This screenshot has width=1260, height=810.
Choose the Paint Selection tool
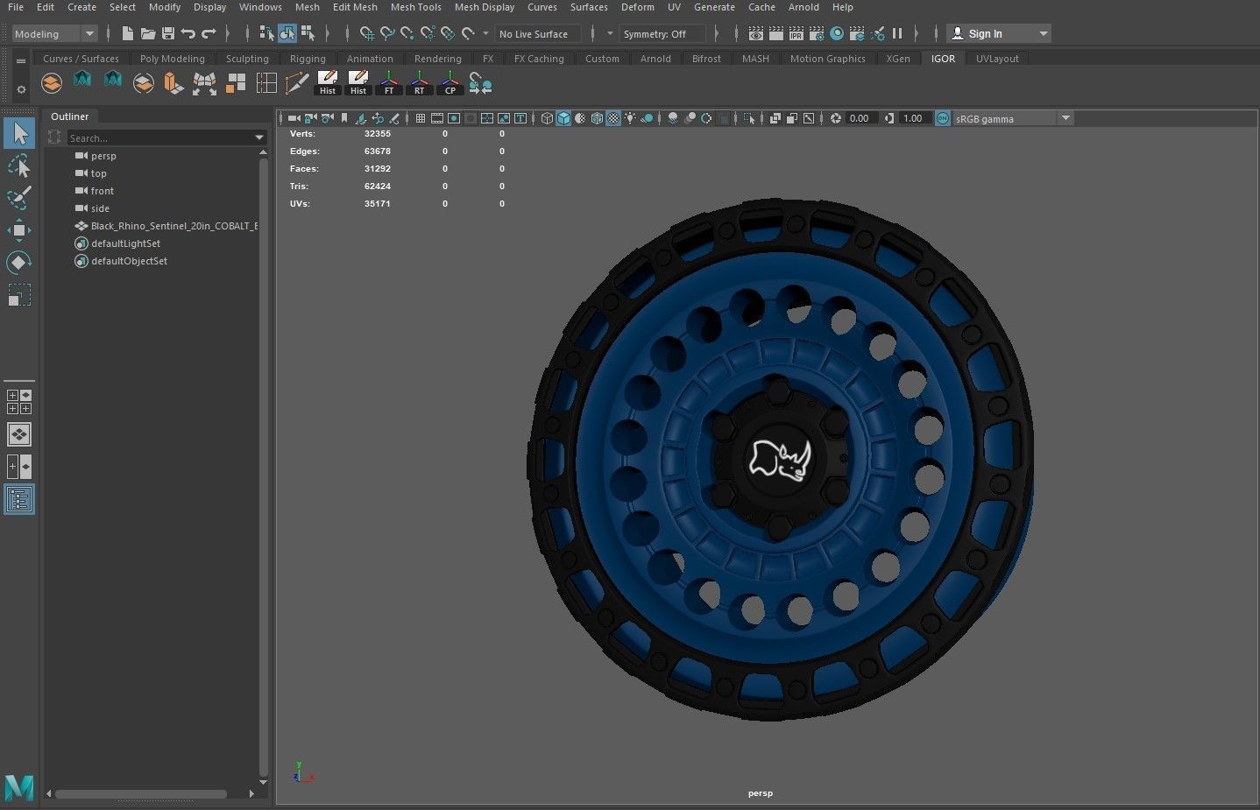[19, 198]
